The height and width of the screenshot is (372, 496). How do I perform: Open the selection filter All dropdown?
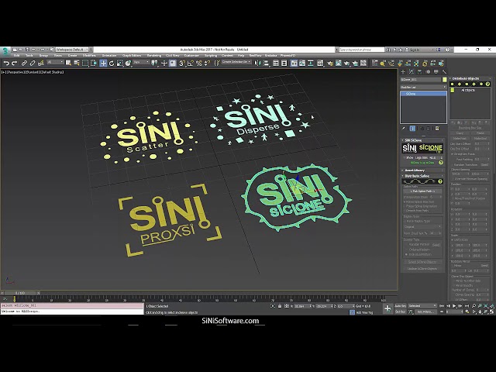coord(55,63)
